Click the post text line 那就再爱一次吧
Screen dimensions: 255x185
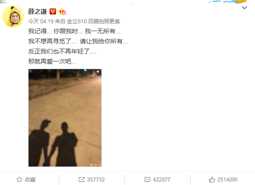click(52, 61)
